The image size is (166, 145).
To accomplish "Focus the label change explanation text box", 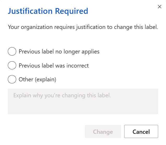I will click(83, 101).
